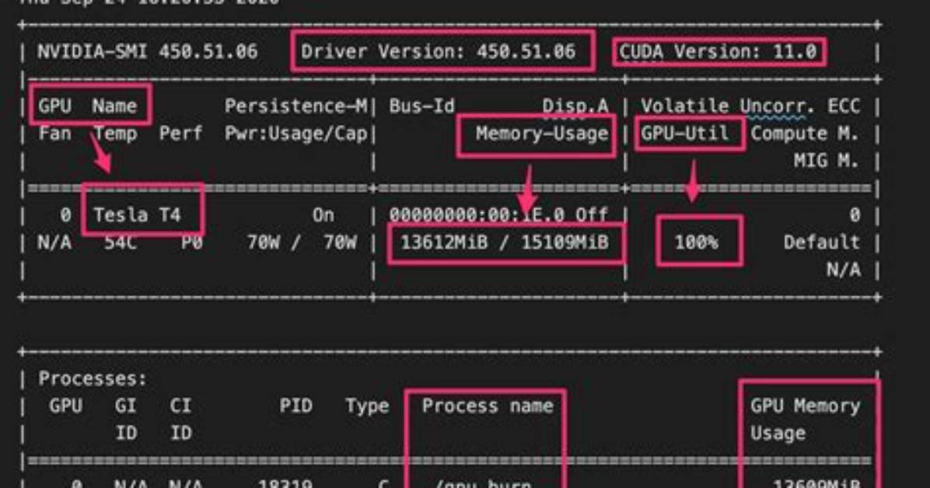Select the 'Tesla T4' GPU name
Screen dimensions: 930x488
[137, 214]
